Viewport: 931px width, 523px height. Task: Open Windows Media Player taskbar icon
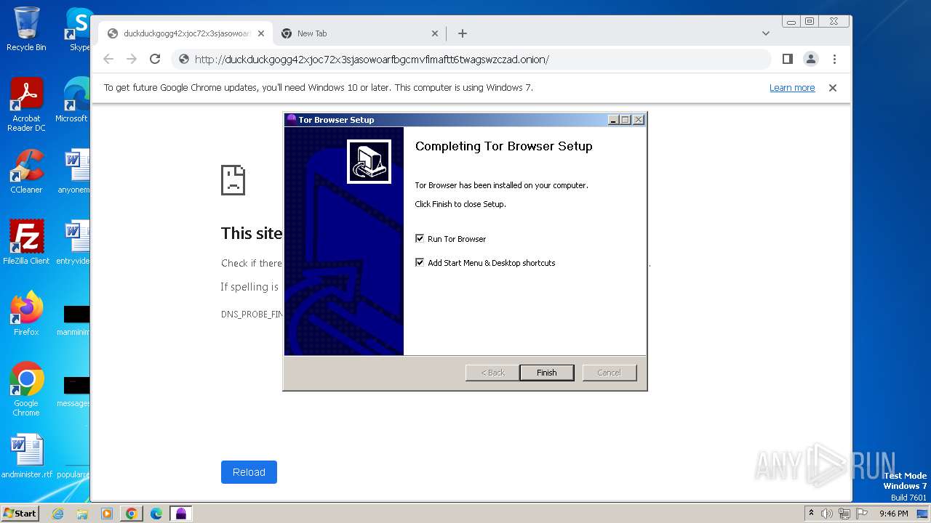tap(107, 514)
